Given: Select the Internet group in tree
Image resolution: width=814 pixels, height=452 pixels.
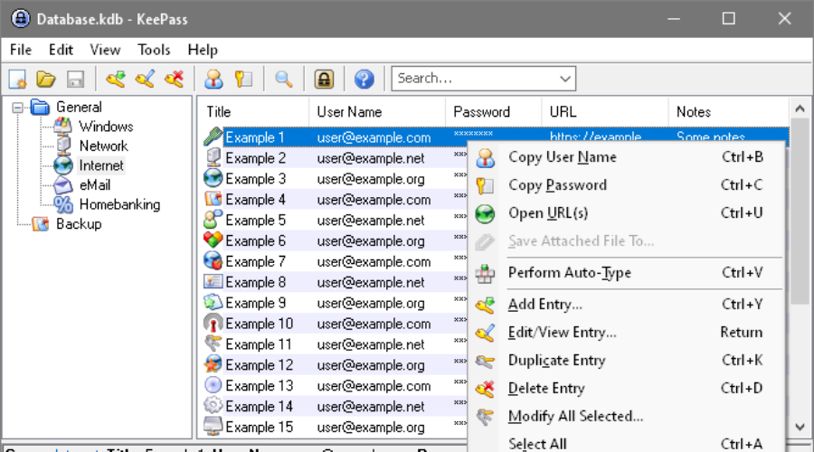Looking at the screenshot, I should (x=101, y=165).
